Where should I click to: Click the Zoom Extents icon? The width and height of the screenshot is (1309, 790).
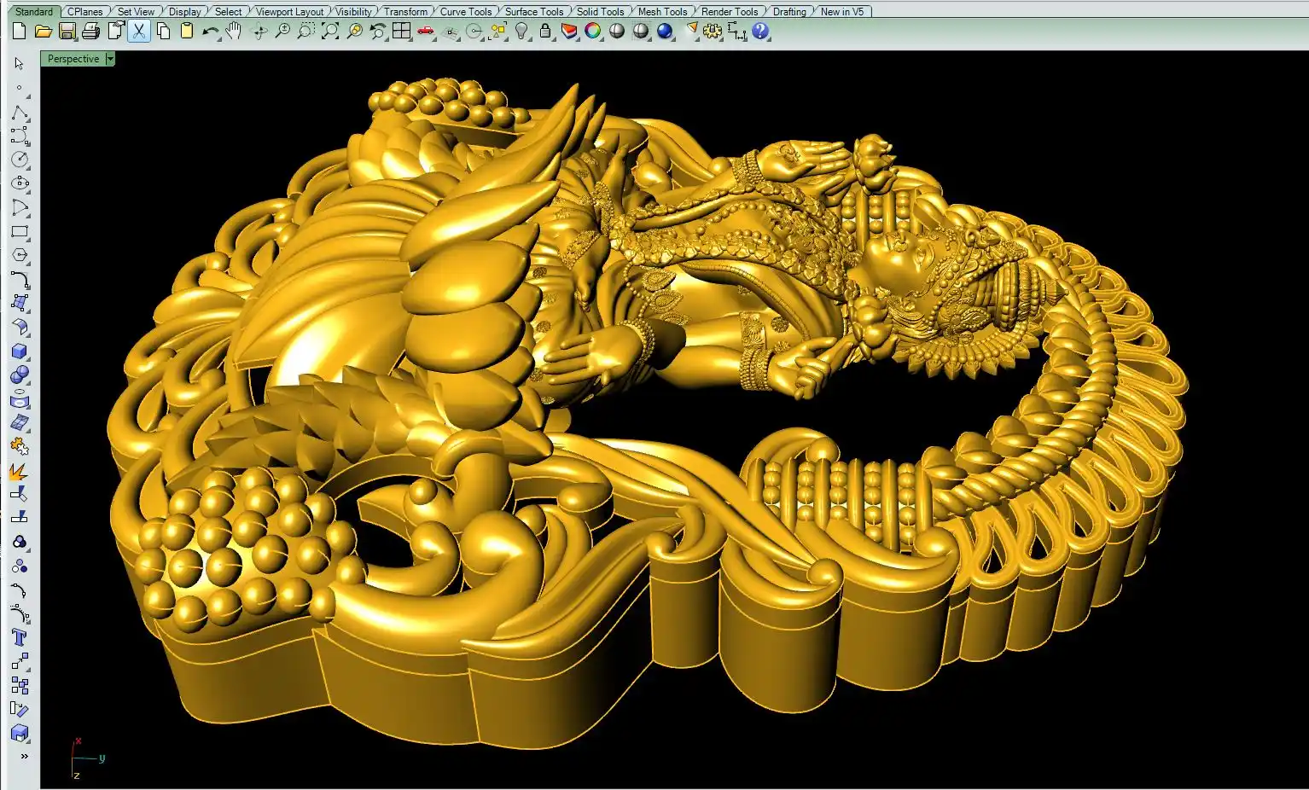point(329,32)
